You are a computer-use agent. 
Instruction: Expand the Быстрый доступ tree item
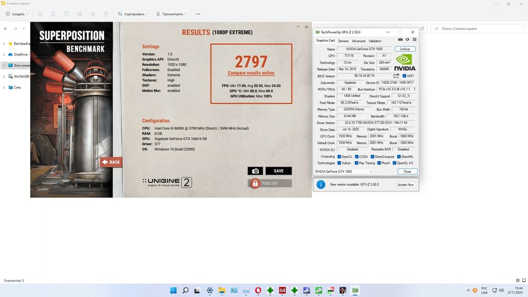pos(4,44)
